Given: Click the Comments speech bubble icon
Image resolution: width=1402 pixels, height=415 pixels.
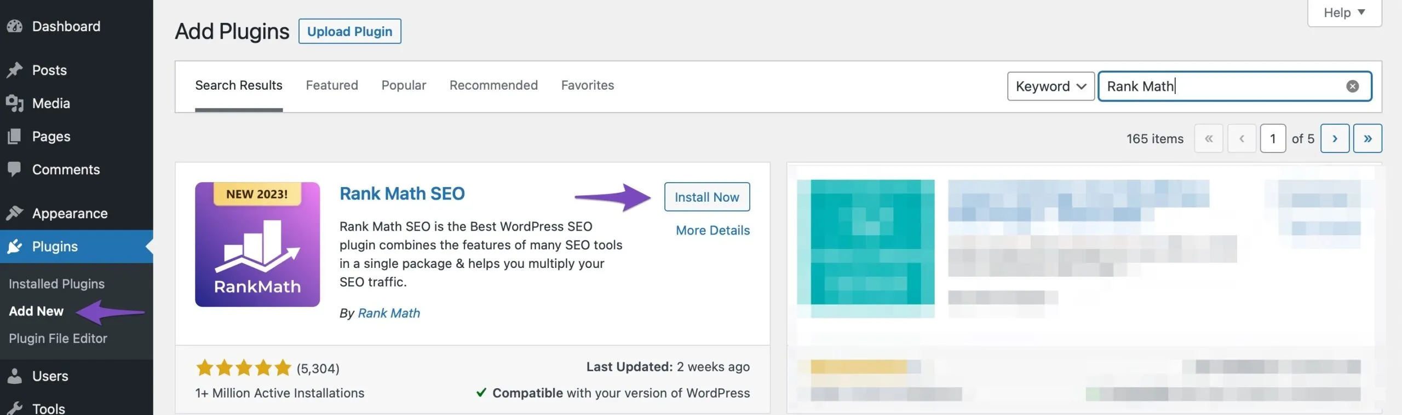Looking at the screenshot, I should click(x=15, y=169).
